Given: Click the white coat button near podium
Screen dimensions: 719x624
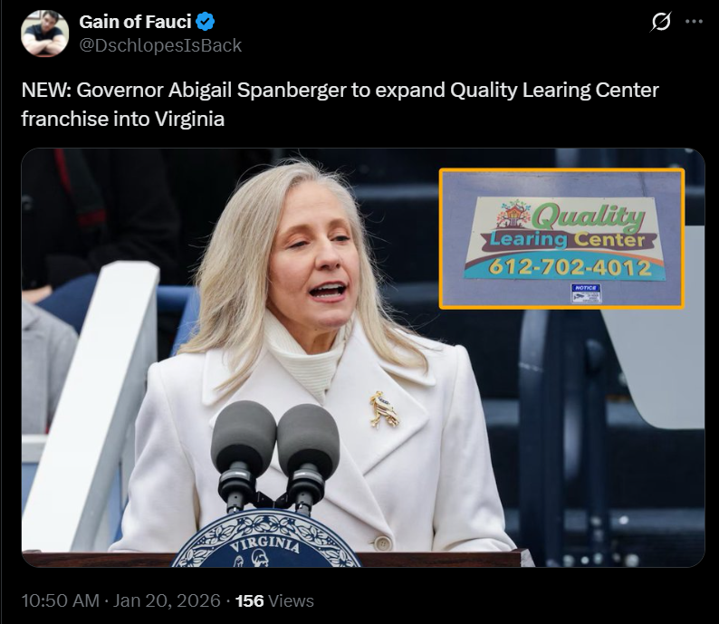Looking at the screenshot, I should pyautogui.click(x=382, y=543).
